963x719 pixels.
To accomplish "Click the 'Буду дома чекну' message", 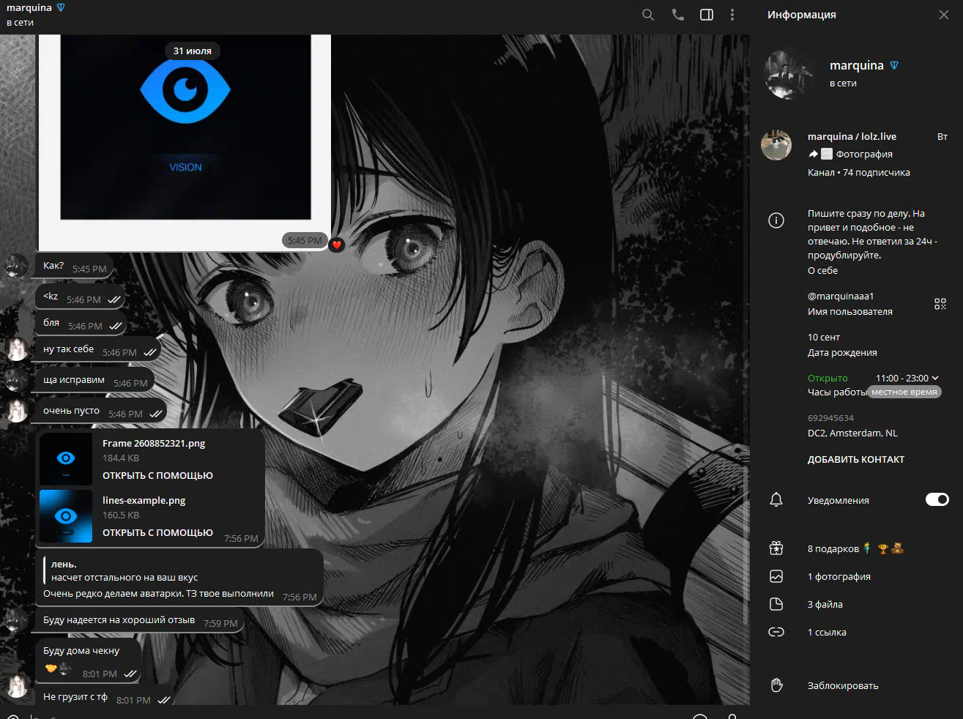I will tap(88, 660).
